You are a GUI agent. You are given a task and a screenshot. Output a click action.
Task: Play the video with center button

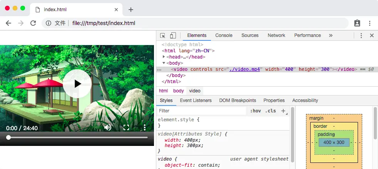click(x=77, y=84)
